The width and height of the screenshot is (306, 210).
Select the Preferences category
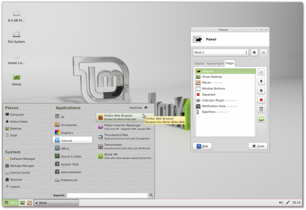[x=72, y=180]
